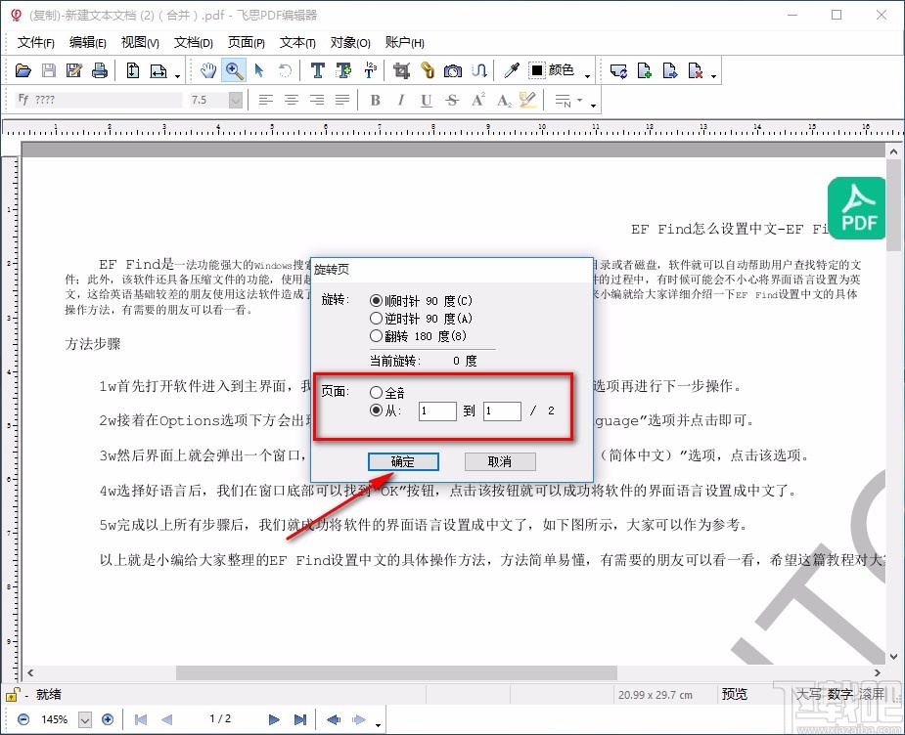Open the 文件(F) menu
905x735 pixels.
coord(36,42)
